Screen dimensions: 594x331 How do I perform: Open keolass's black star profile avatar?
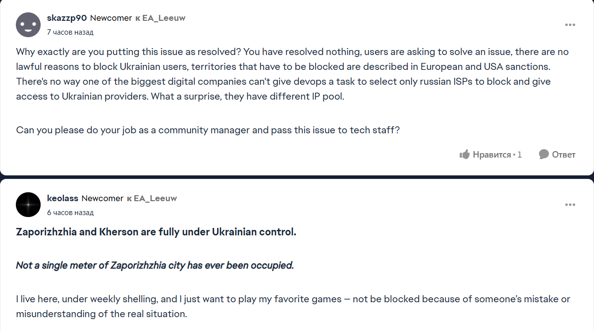[x=28, y=205]
